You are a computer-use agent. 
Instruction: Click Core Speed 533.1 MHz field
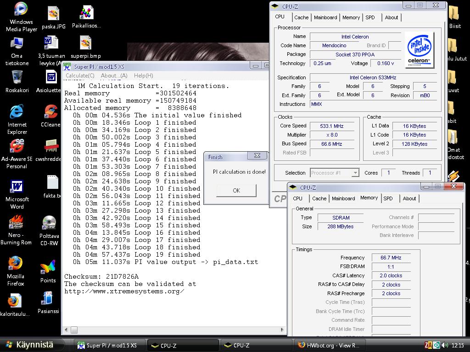(x=332, y=126)
